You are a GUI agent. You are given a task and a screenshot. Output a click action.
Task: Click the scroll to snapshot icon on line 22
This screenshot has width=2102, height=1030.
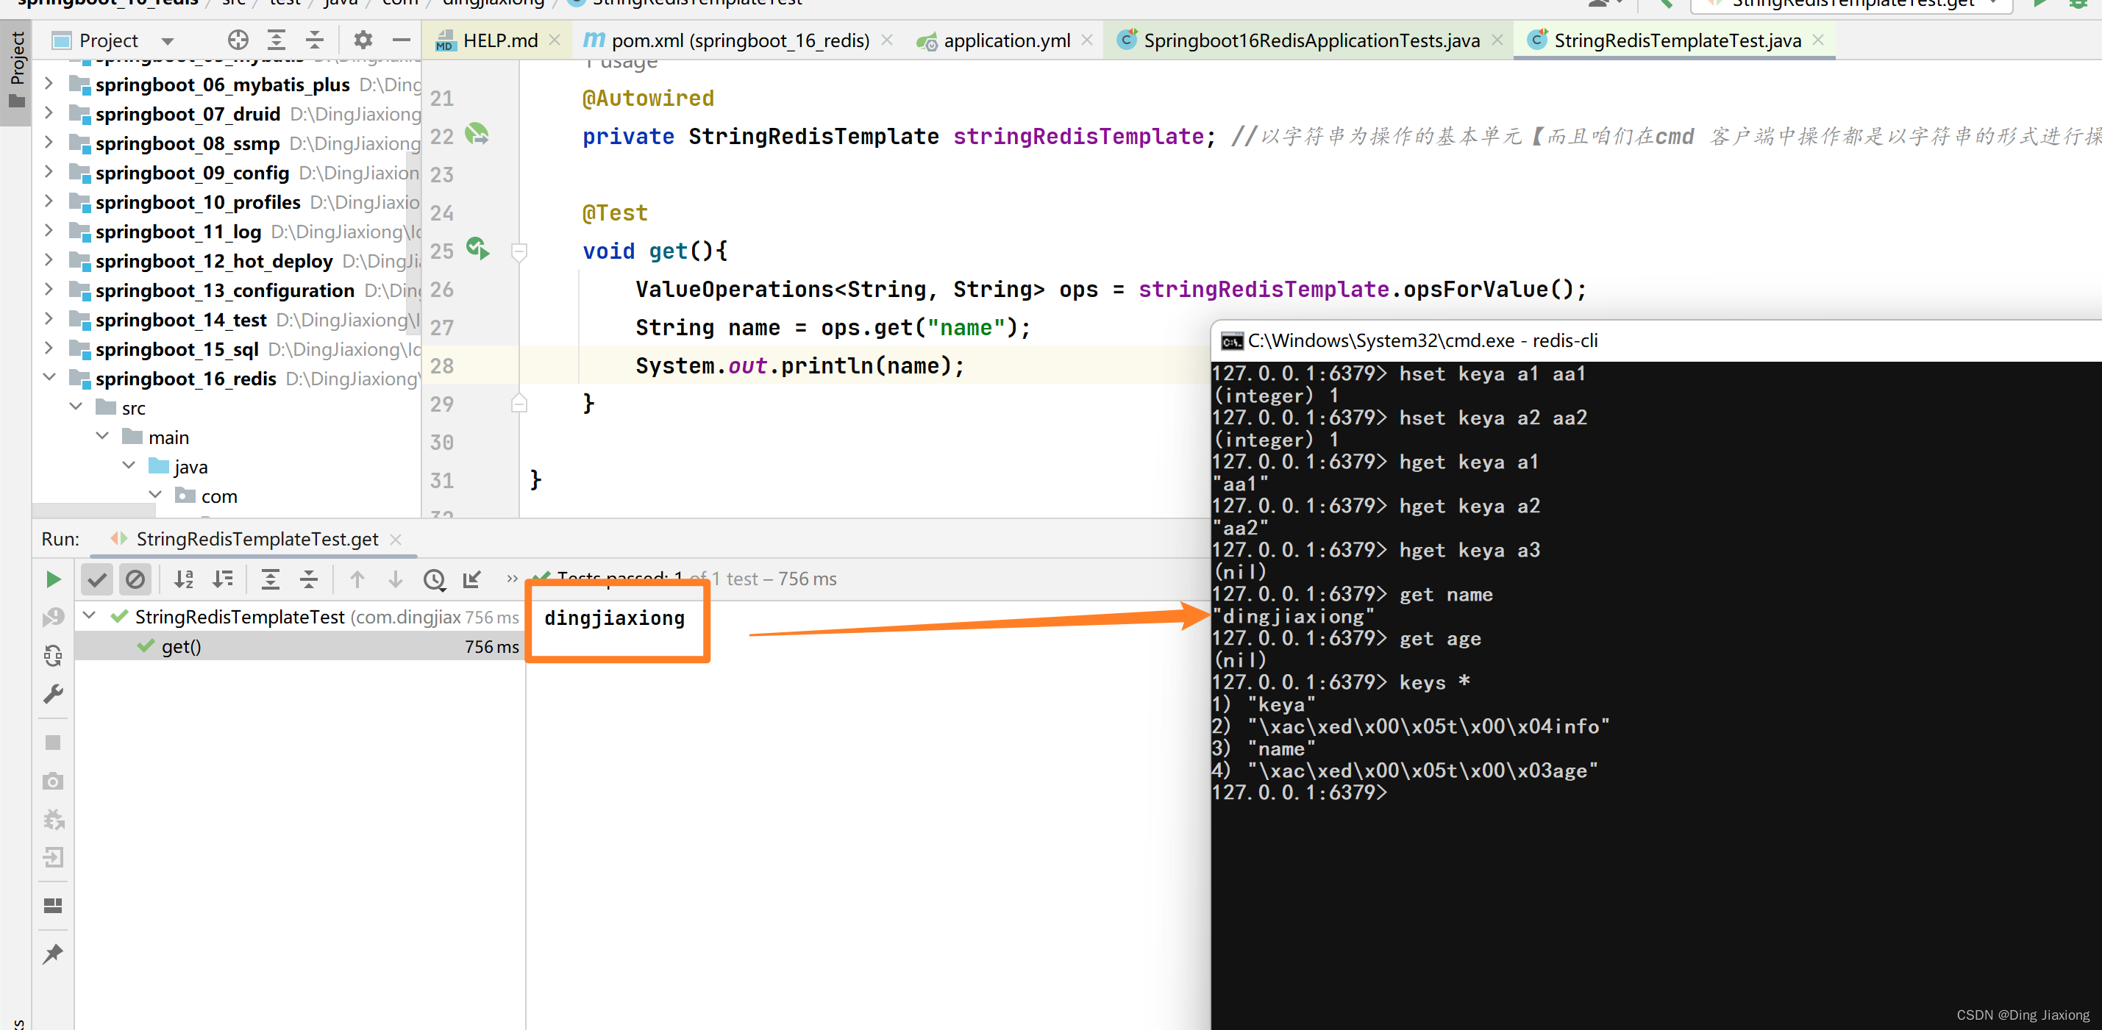477,134
